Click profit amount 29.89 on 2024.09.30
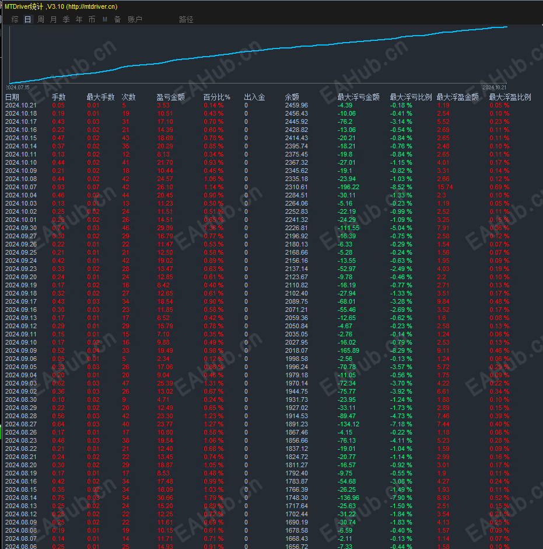The height and width of the screenshot is (549, 543). [165, 228]
